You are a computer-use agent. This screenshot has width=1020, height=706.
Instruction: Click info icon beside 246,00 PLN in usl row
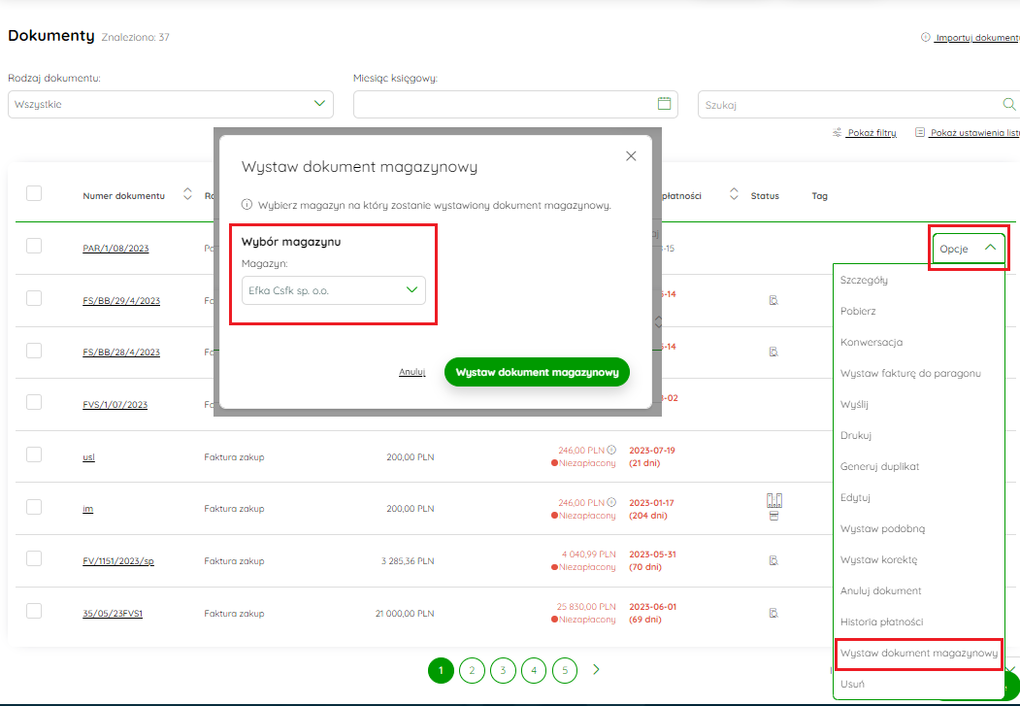[611, 450]
